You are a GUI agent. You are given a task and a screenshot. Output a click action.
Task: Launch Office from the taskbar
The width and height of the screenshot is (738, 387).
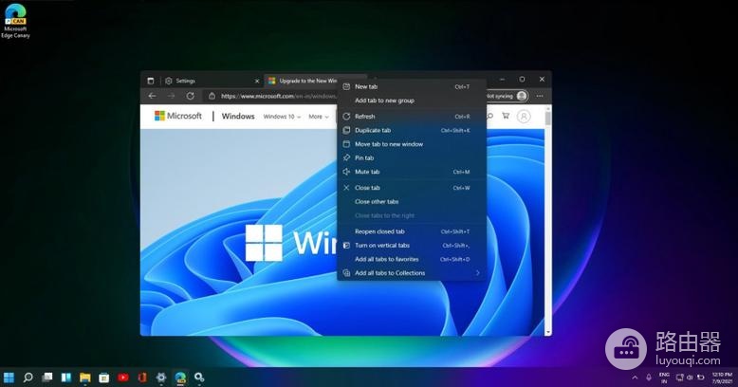coord(142,378)
